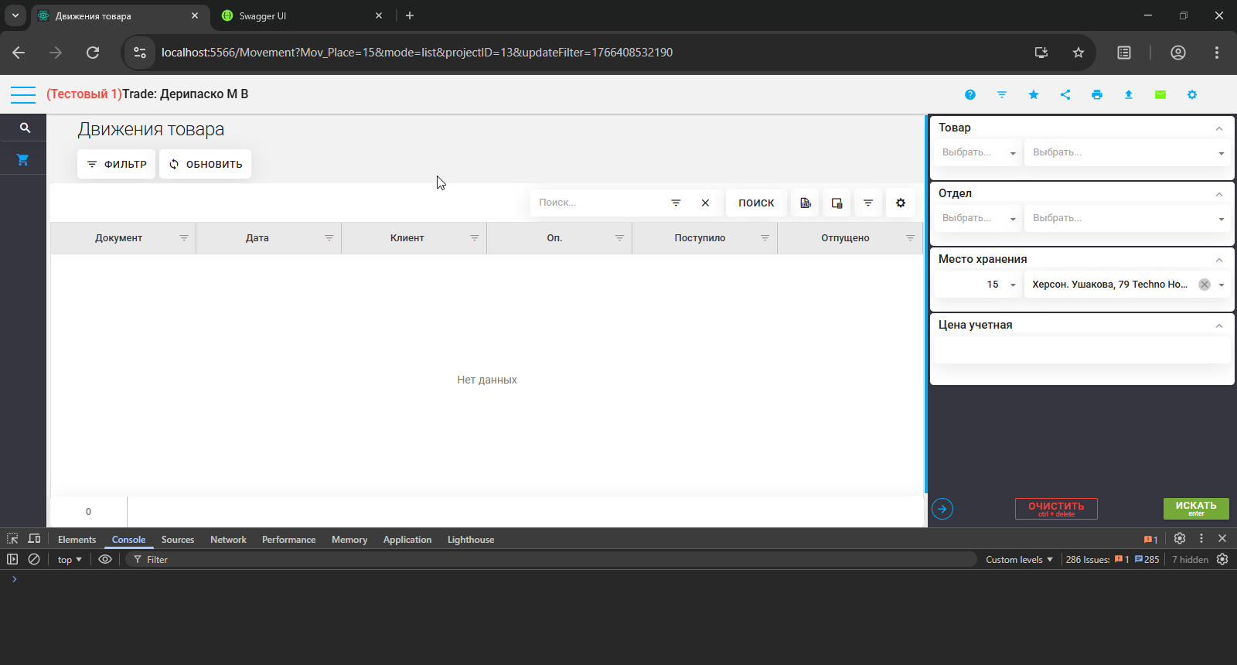Open the console top context dropdown

point(70,560)
